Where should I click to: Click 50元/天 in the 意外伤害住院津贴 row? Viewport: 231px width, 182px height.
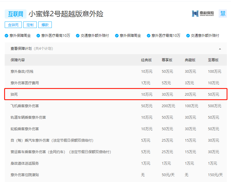tap(168, 175)
